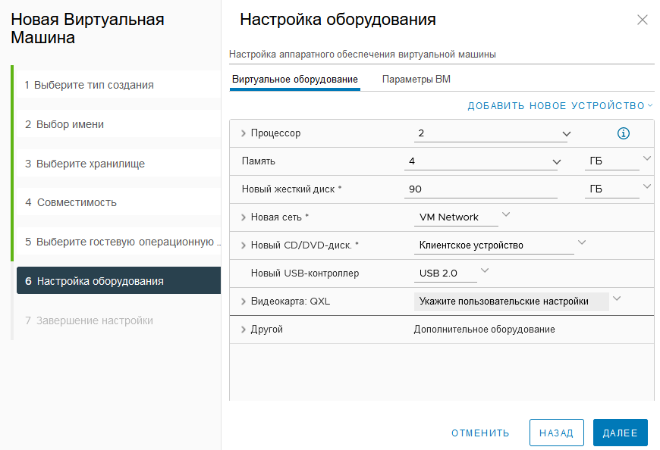
Task: Expand the Новая сеть row
Action: pyautogui.click(x=244, y=217)
